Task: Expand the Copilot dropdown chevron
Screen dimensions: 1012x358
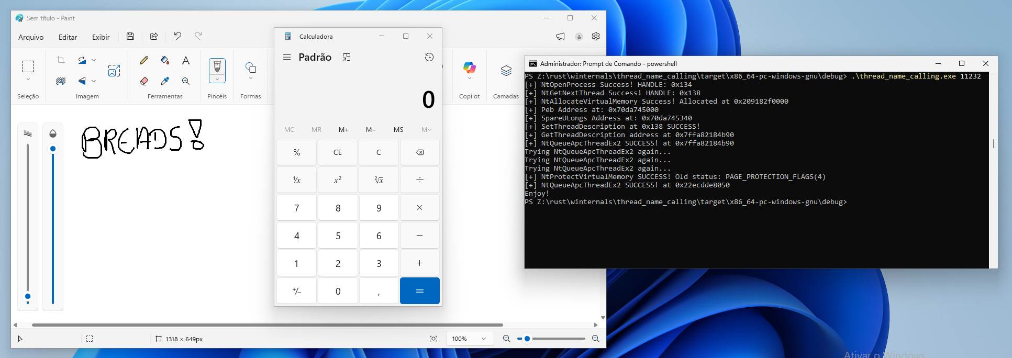Action: (x=470, y=78)
